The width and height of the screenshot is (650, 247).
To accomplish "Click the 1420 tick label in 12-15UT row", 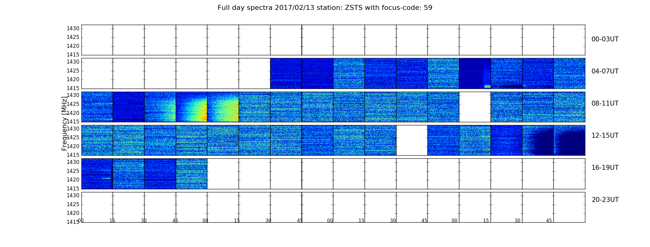I will coord(73,146).
